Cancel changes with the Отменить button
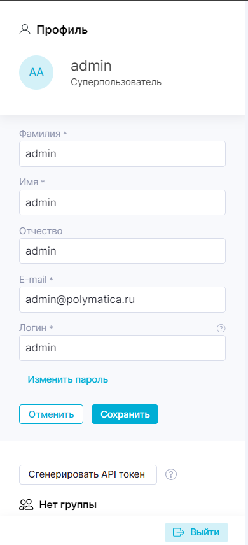This screenshot has height=545, width=248. [51, 414]
